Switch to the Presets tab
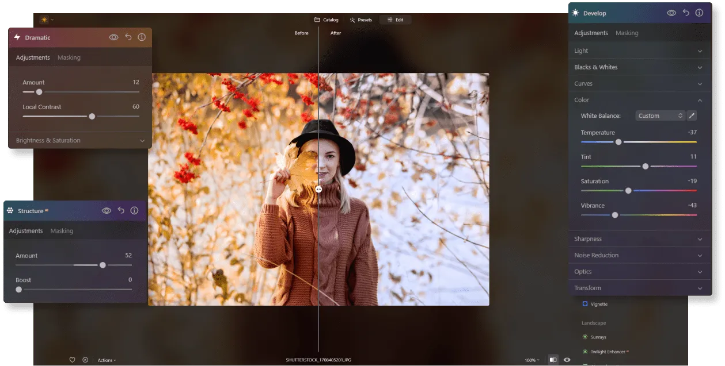The image size is (725, 366). (361, 20)
